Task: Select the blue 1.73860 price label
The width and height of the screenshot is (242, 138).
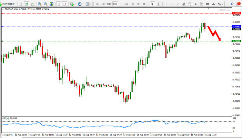Action: [237, 27]
